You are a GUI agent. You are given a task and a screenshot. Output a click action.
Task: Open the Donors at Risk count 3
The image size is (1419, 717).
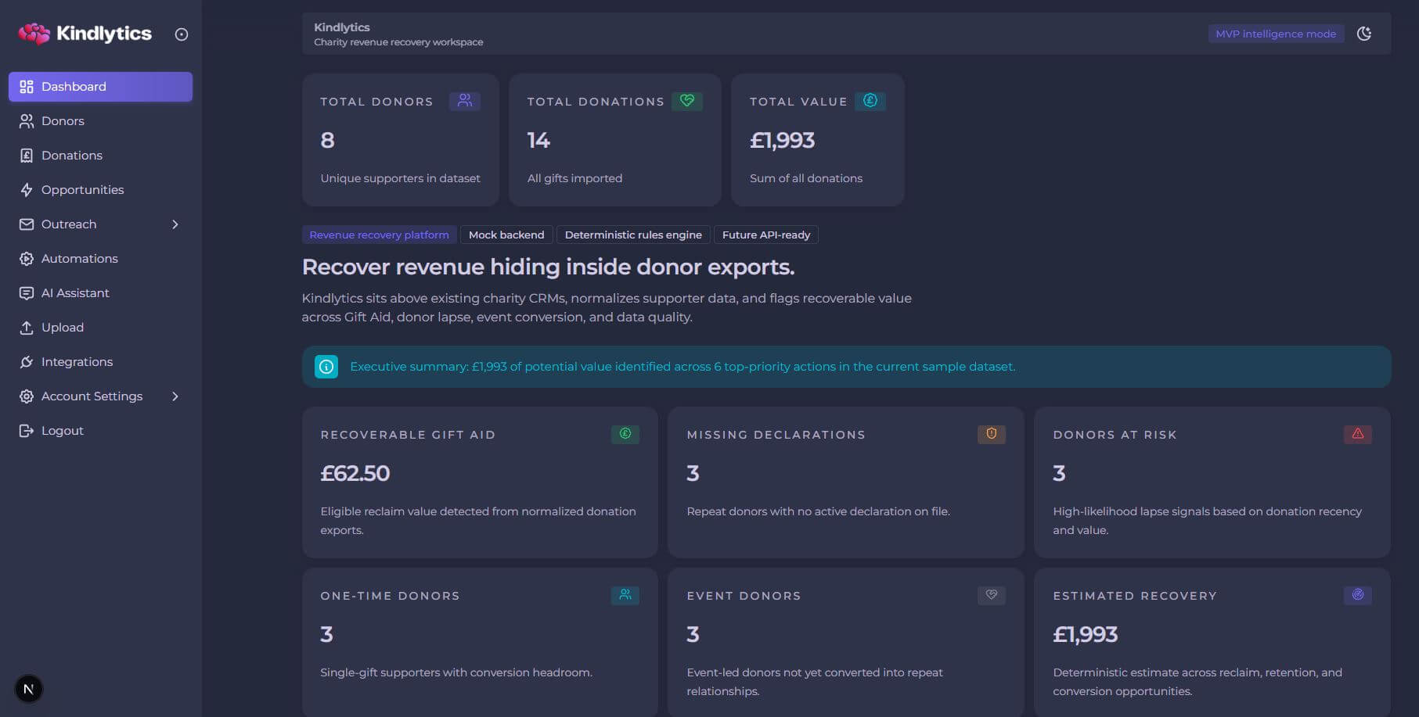1059,473
